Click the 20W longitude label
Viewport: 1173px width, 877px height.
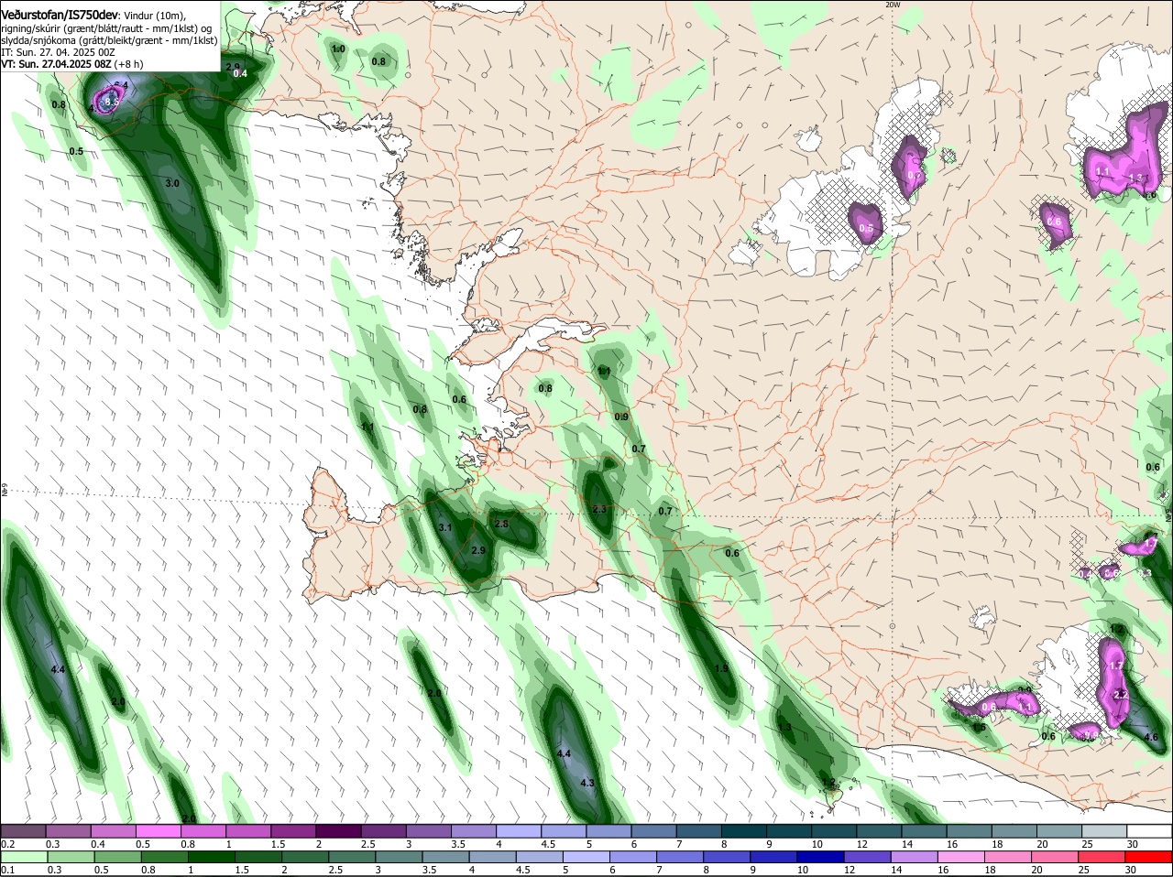tap(893, 5)
